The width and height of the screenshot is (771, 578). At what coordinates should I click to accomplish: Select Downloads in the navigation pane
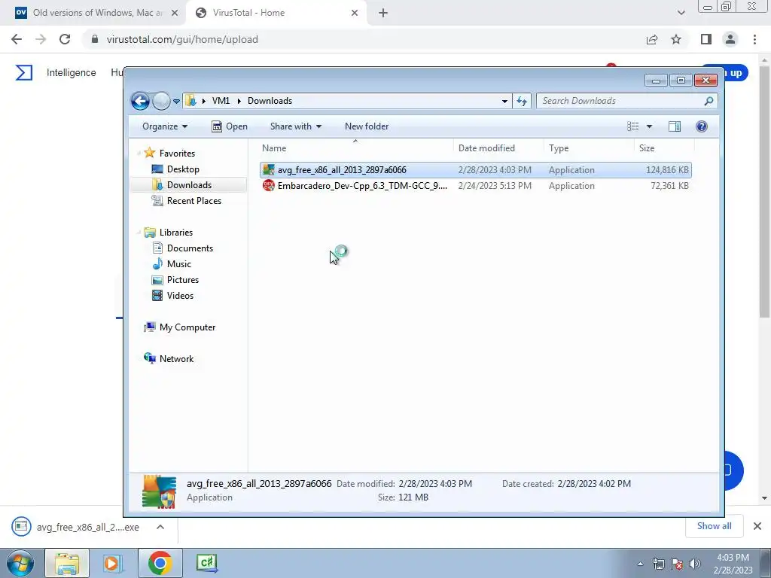pyautogui.click(x=189, y=185)
